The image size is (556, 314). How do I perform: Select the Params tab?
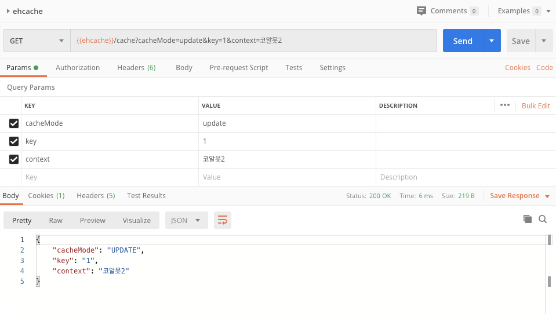coord(23,67)
